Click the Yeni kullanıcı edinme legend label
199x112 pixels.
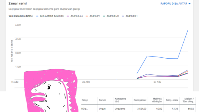(x=20, y=16)
